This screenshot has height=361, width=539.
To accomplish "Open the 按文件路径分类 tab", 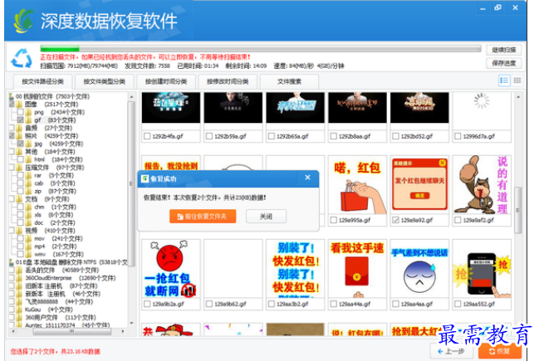I will click(x=42, y=82).
